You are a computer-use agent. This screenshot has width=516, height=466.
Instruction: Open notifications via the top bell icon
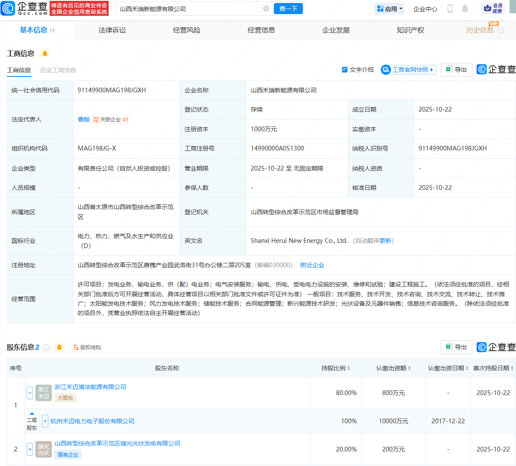465,9
